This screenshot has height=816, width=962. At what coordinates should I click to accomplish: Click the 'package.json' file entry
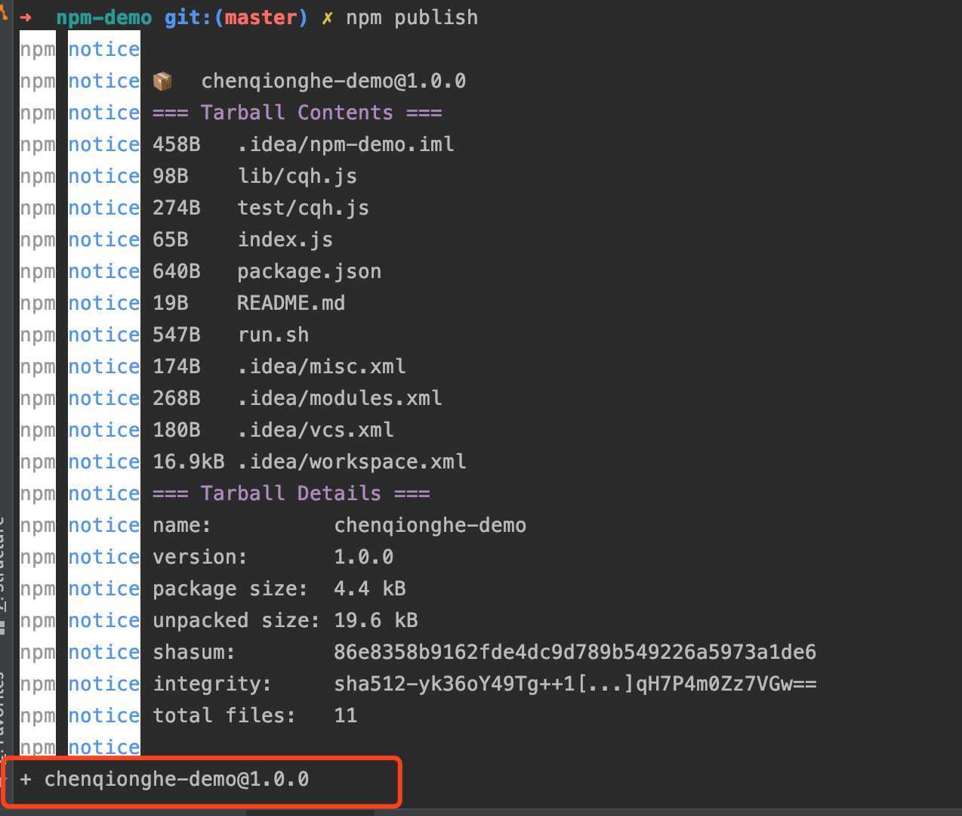[x=309, y=271]
